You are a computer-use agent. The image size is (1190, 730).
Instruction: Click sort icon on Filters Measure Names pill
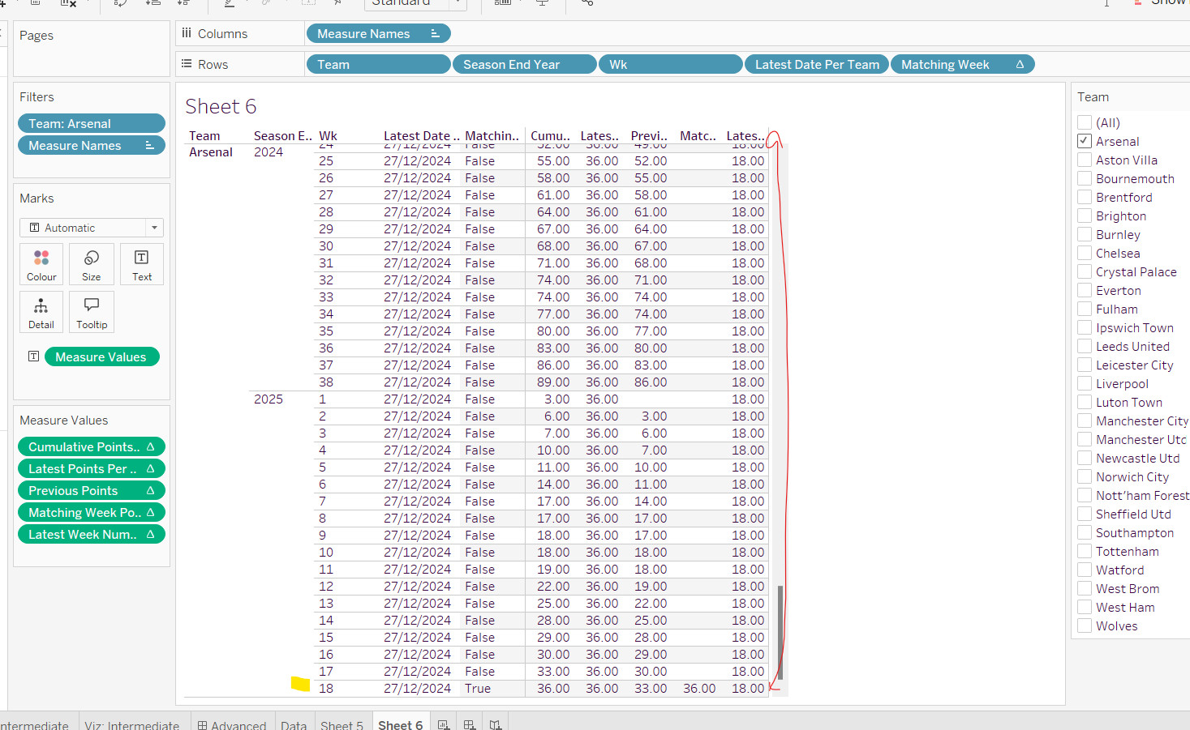click(149, 145)
